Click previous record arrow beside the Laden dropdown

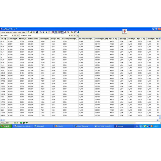72,35
